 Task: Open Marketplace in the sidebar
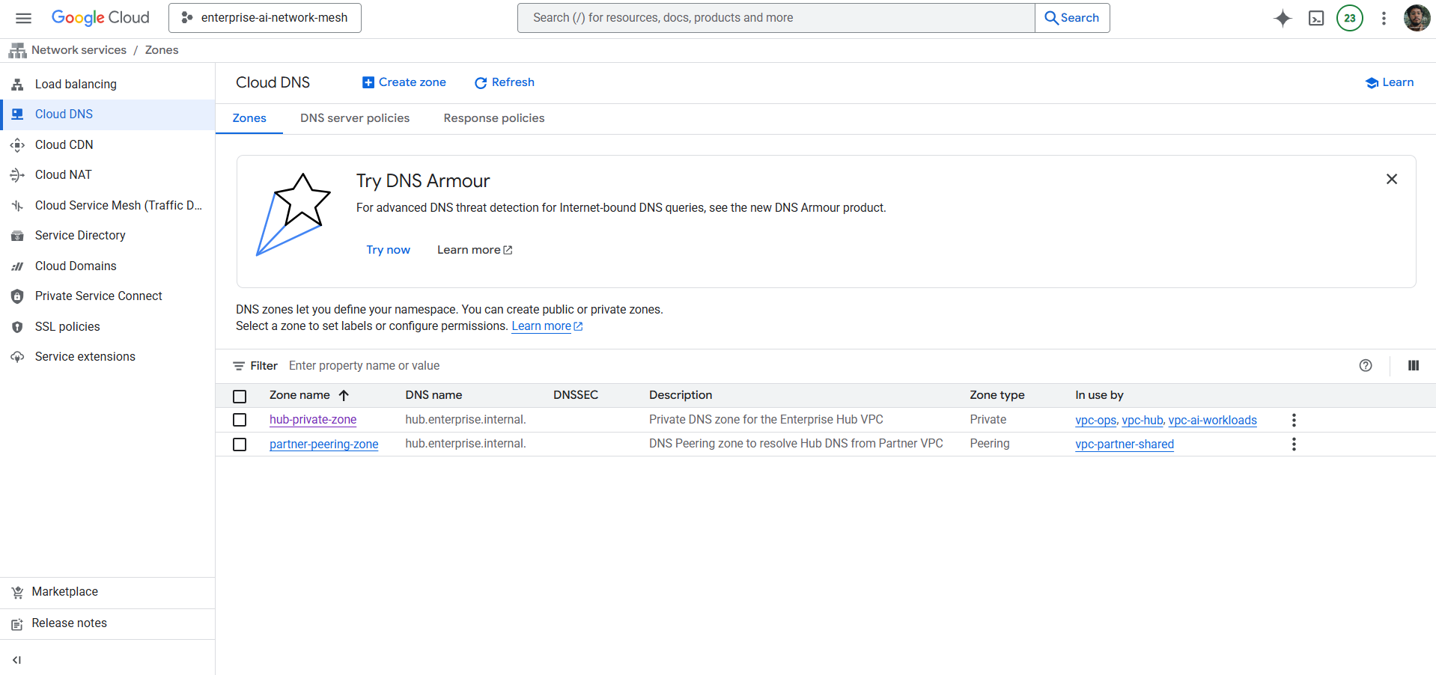tap(108, 592)
